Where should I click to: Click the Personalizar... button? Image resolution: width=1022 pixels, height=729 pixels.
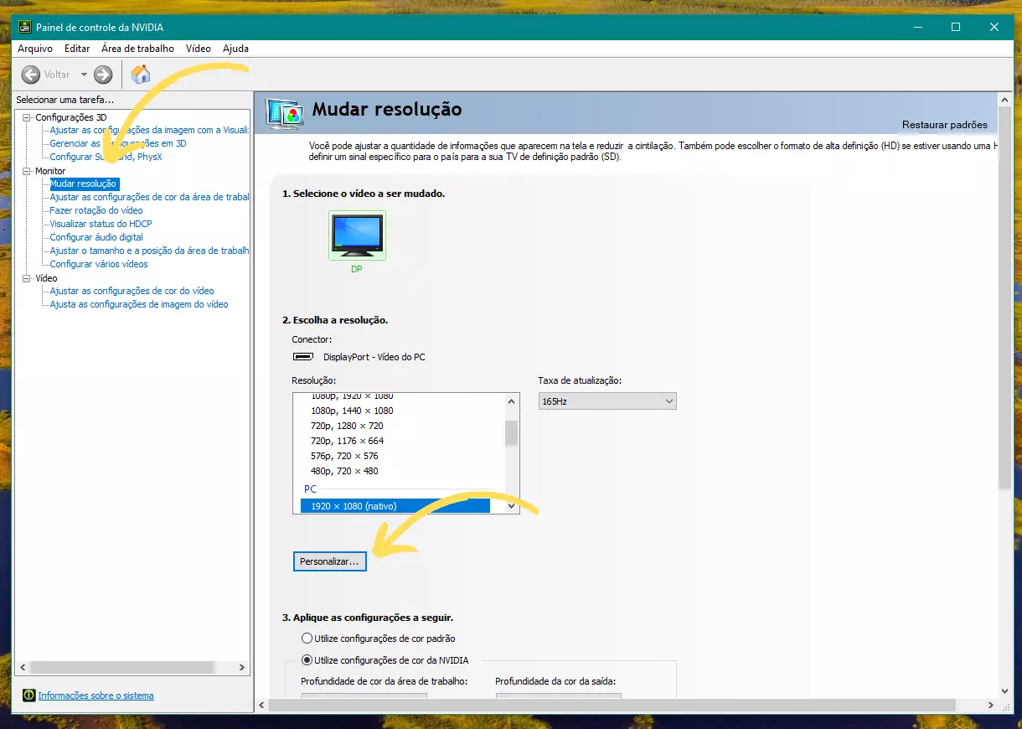[330, 561]
